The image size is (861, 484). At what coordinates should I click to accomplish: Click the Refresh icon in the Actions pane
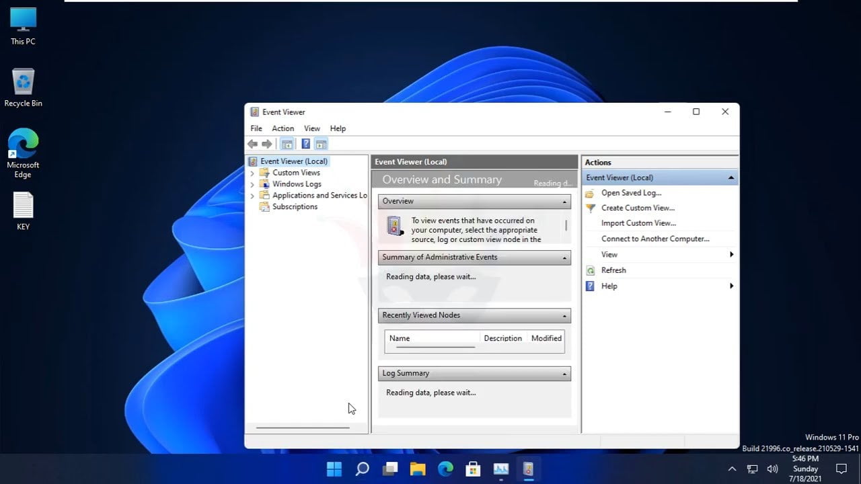589,270
